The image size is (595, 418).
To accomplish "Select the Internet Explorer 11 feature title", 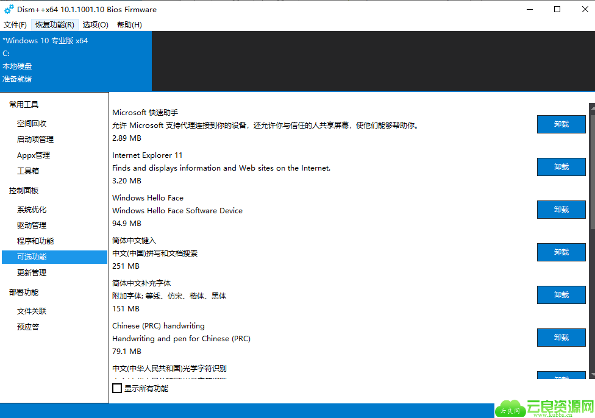I will click(x=148, y=155).
